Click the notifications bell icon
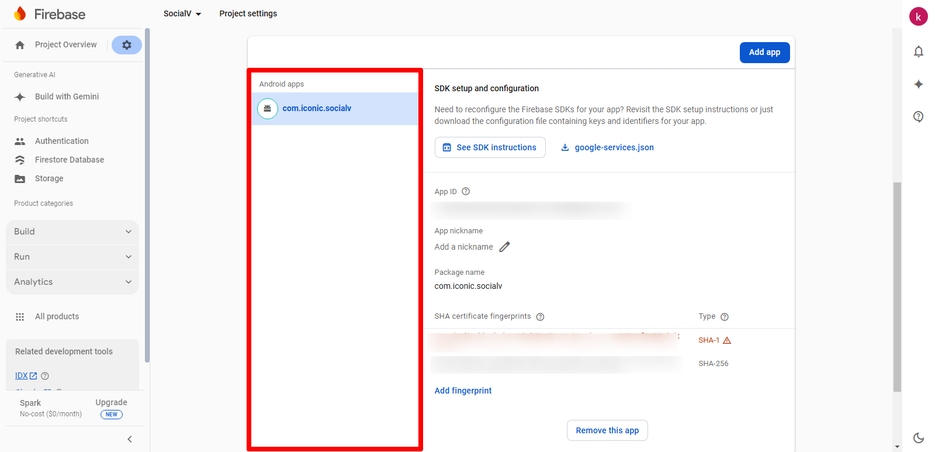The width and height of the screenshot is (935, 452). point(918,52)
